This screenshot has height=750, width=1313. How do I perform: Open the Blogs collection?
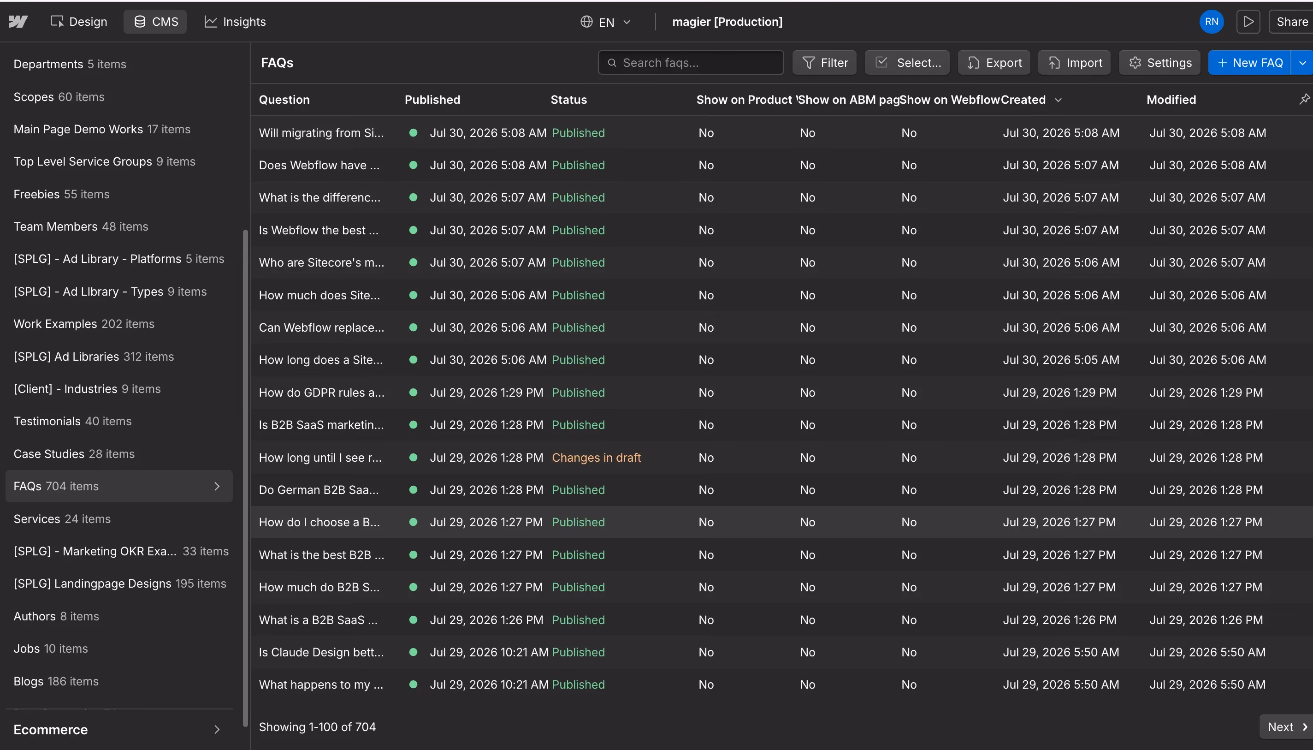tap(119, 681)
